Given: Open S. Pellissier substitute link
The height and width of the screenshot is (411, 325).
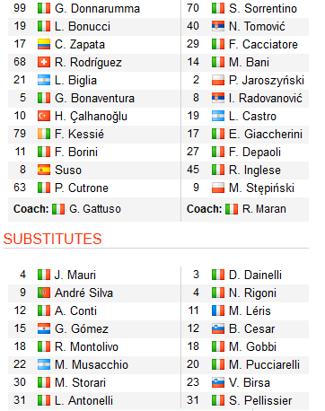Looking at the screenshot, I should [260, 400].
